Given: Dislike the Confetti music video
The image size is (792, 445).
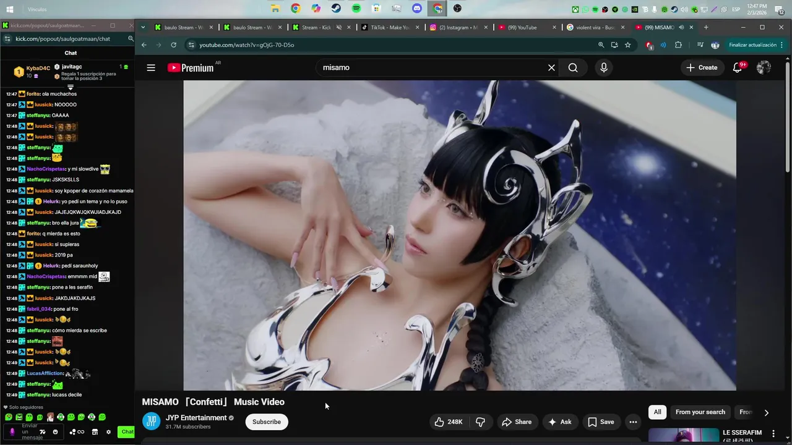Looking at the screenshot, I should click(x=480, y=422).
